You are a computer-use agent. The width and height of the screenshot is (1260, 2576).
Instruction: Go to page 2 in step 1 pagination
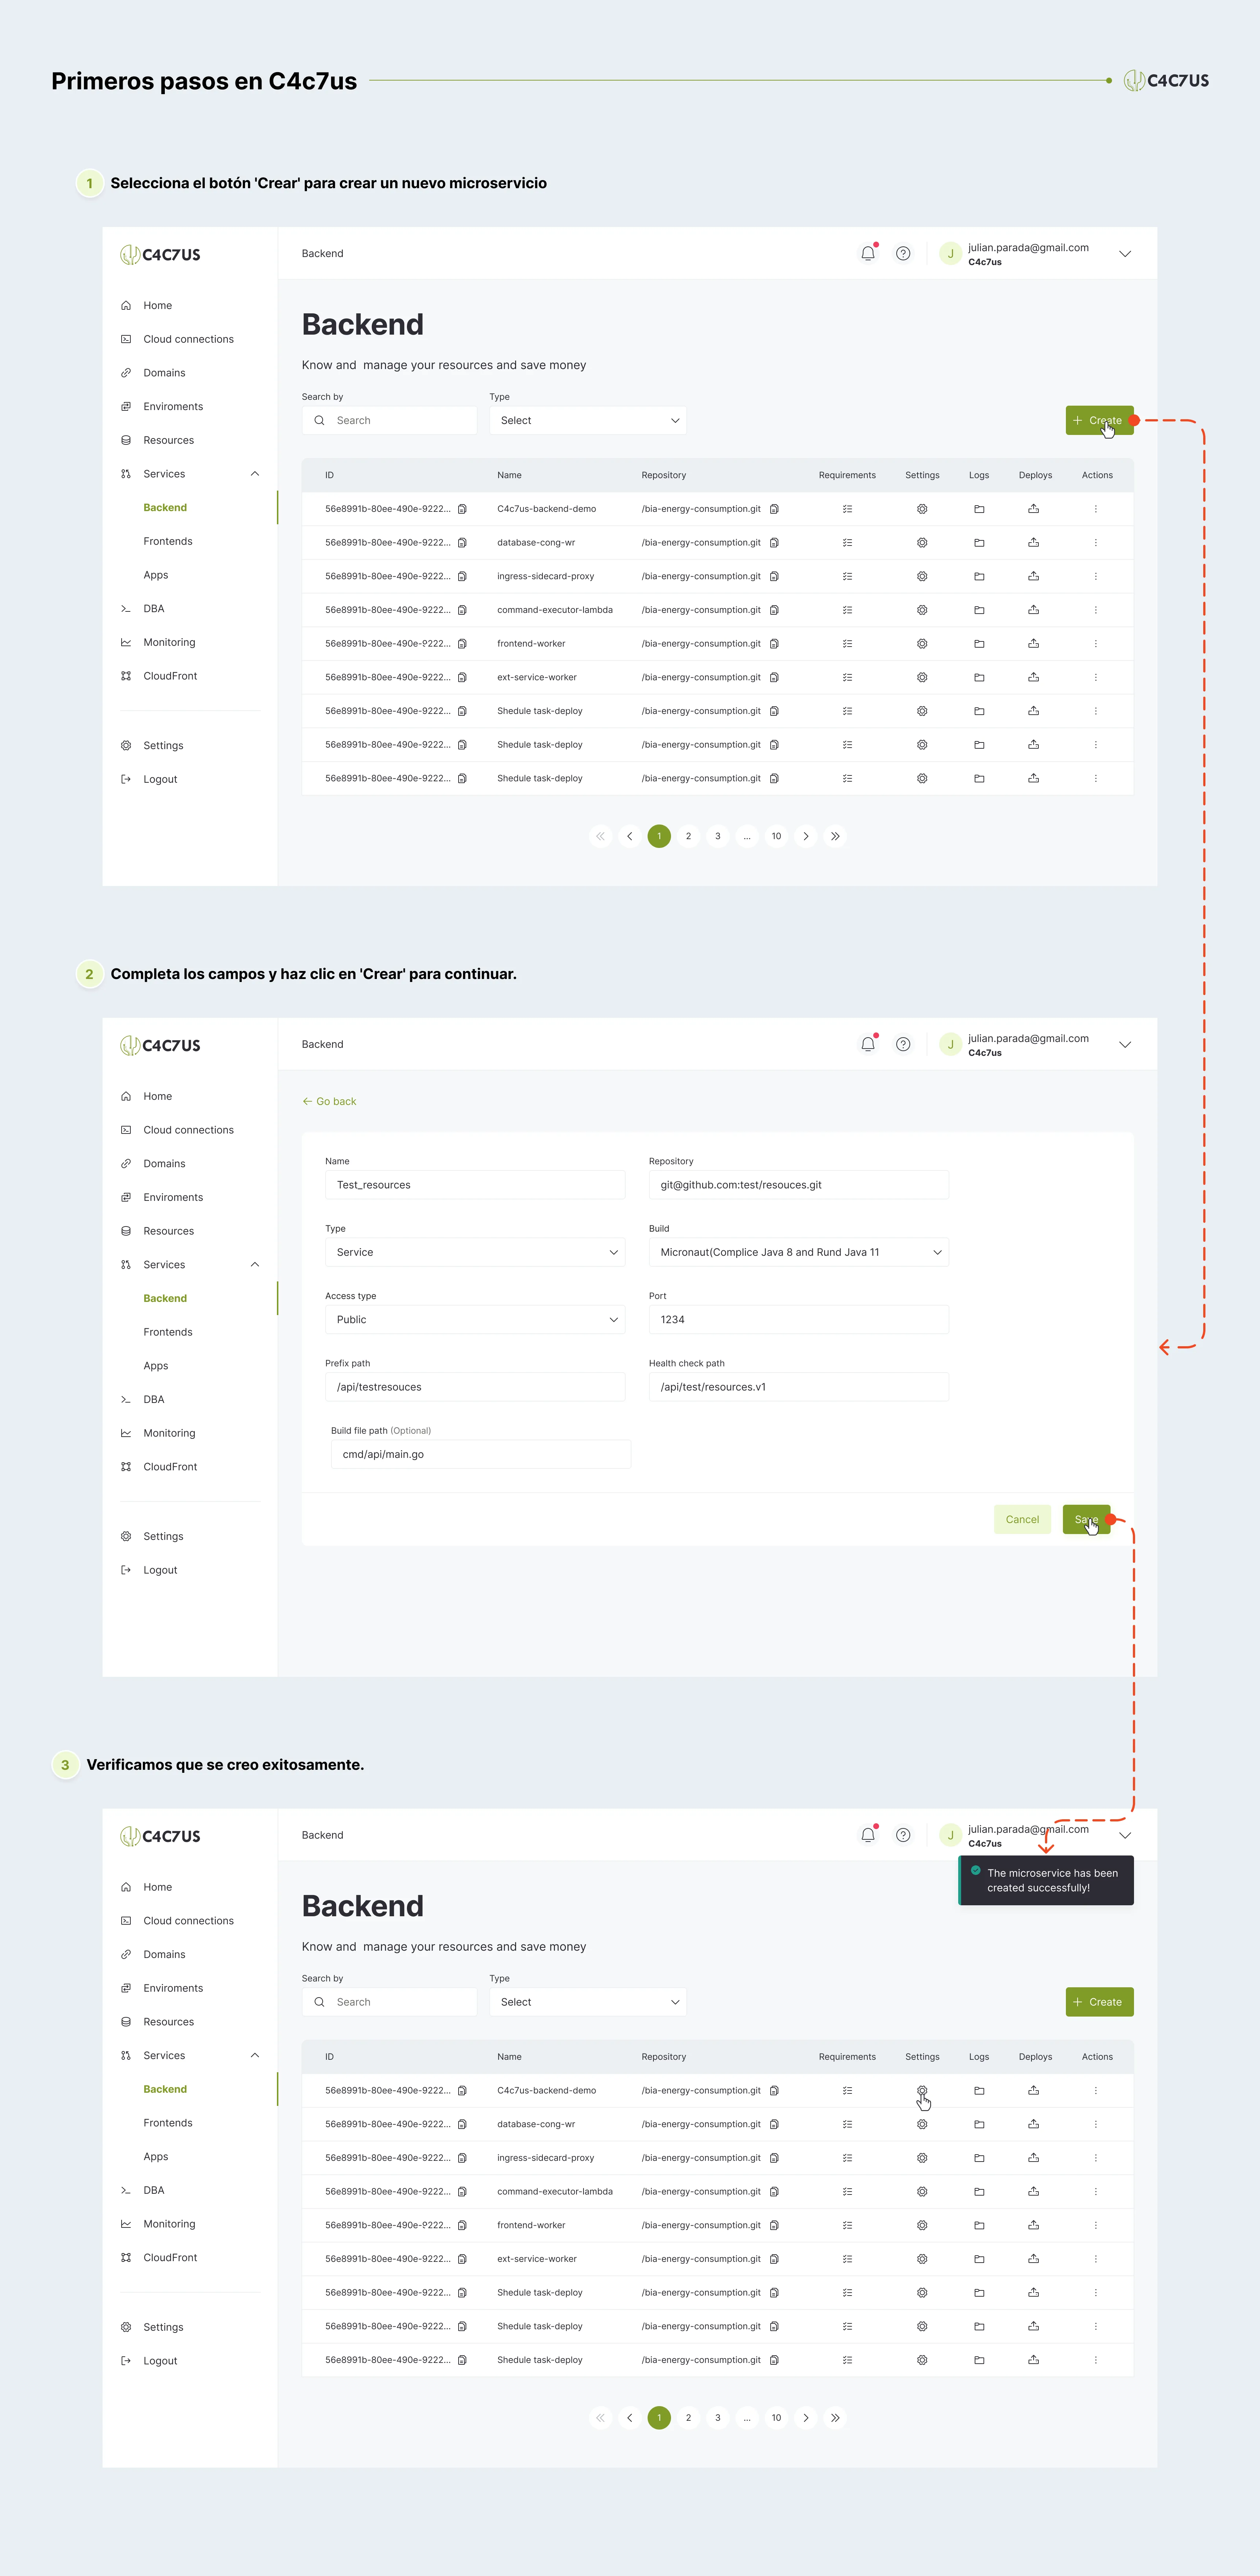pyautogui.click(x=689, y=836)
